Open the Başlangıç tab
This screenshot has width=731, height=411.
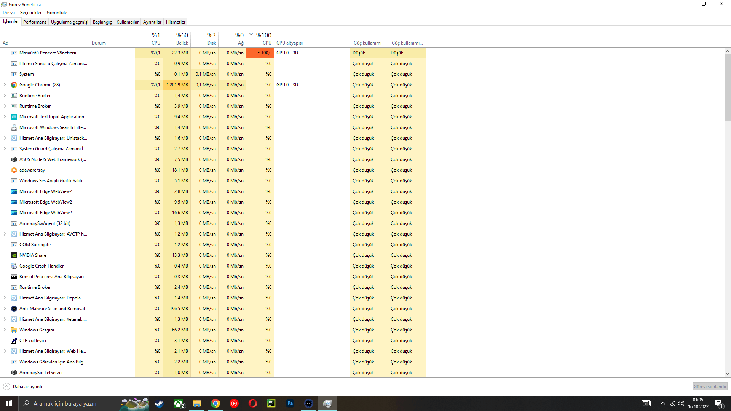coord(102,22)
